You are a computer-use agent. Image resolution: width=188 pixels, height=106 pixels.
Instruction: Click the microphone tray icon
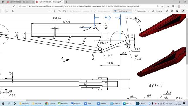152,103
